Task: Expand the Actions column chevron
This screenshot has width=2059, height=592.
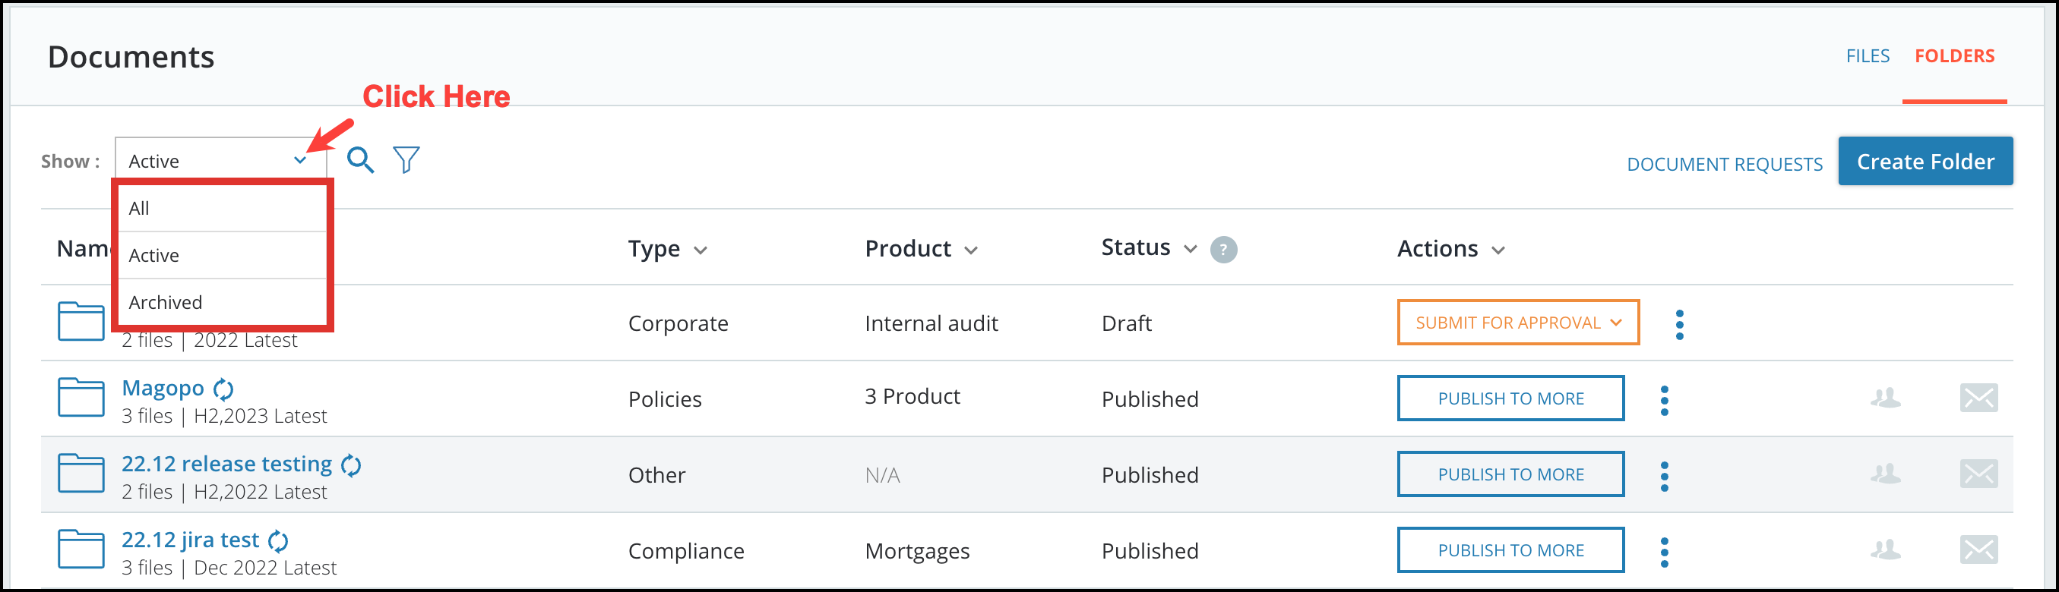Action: coord(1498,250)
